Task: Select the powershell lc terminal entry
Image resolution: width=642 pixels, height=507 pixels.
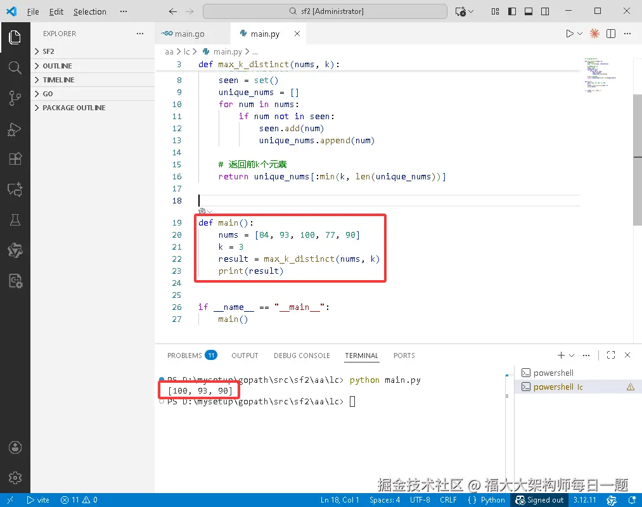Action: pos(578,387)
